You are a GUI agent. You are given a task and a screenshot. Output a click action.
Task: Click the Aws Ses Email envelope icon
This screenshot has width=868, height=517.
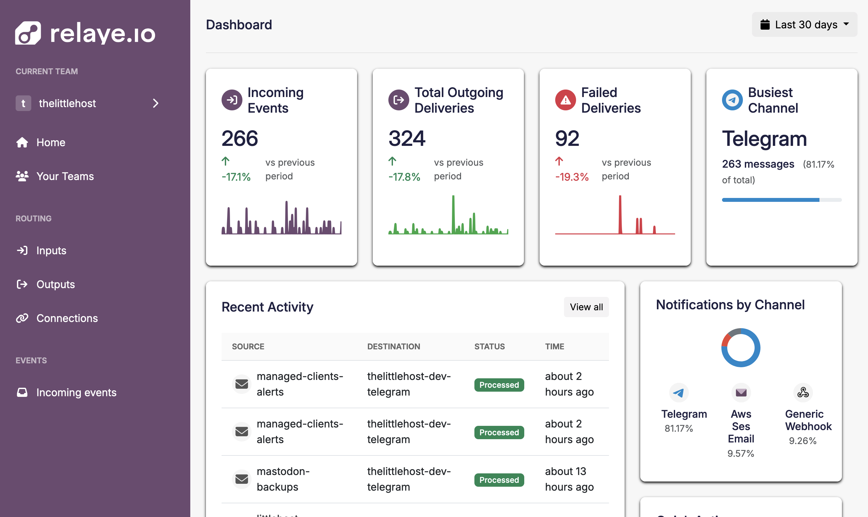click(x=740, y=393)
